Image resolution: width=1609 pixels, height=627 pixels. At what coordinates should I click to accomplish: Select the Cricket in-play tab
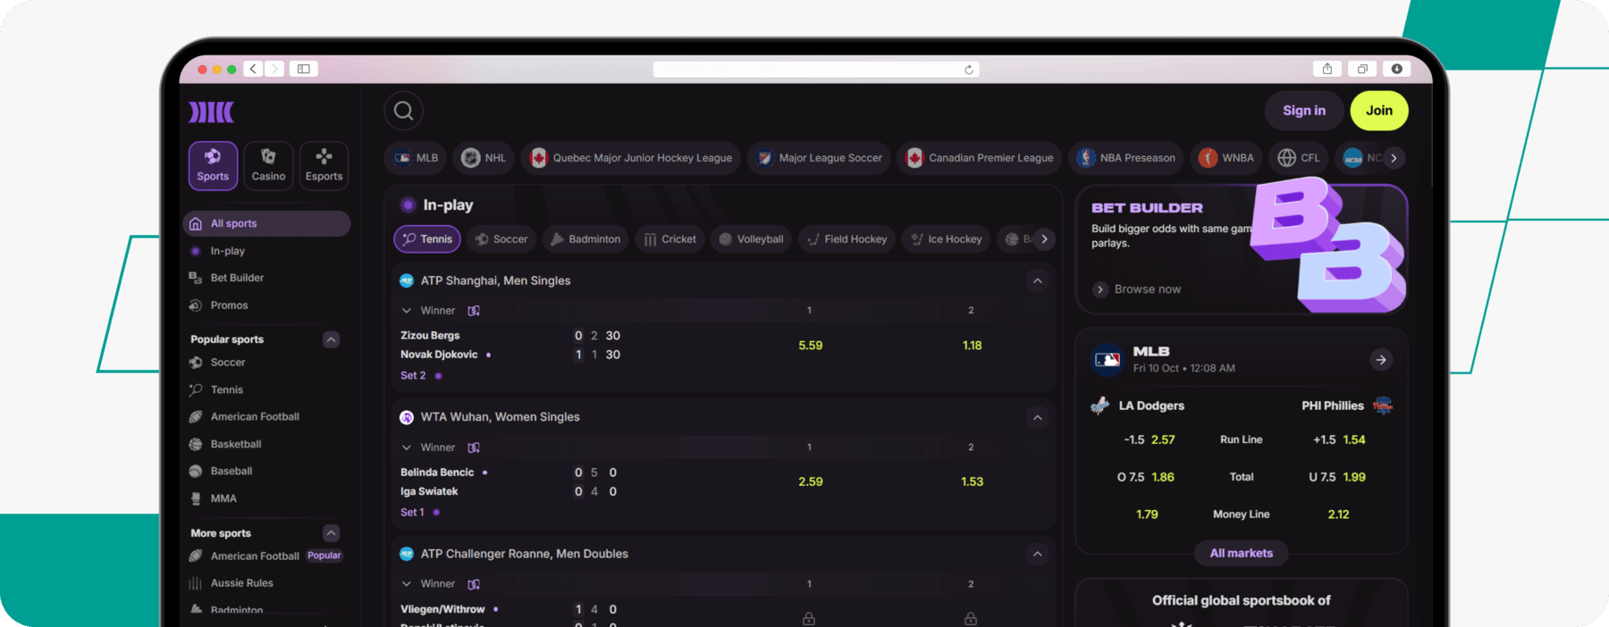tap(670, 239)
